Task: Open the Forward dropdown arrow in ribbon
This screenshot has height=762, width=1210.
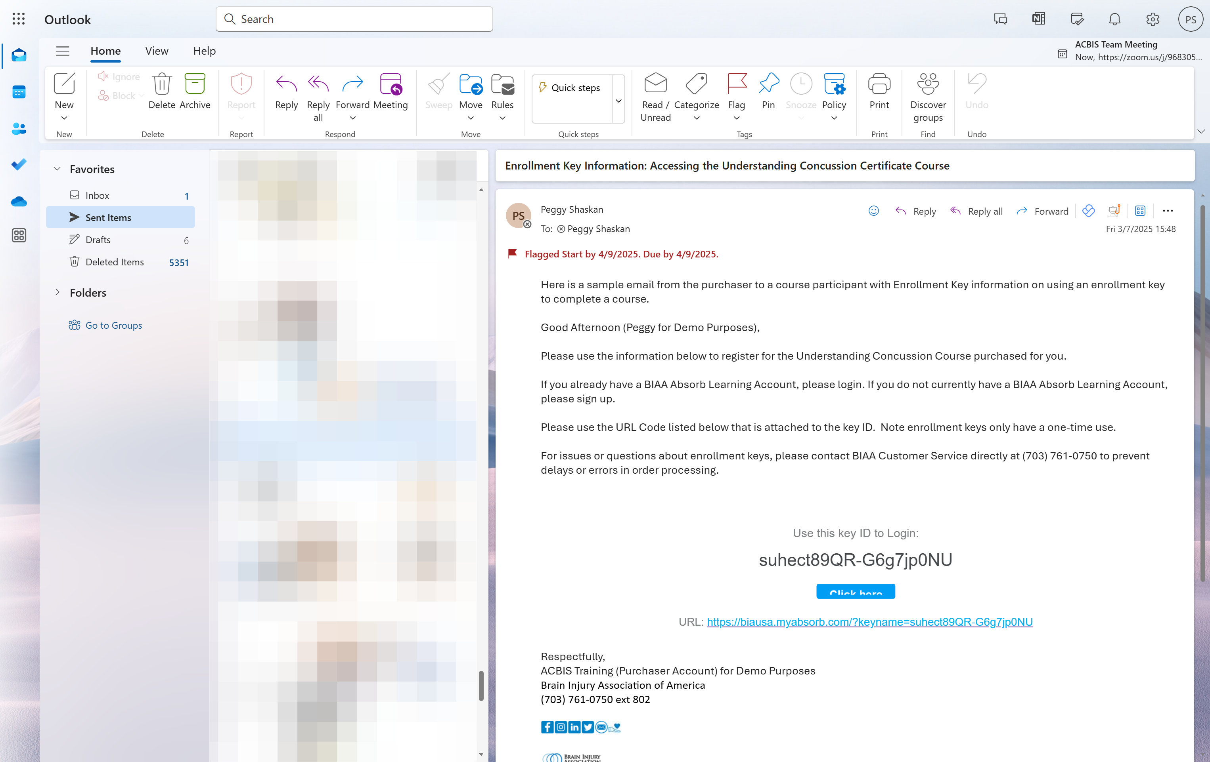Action: pyautogui.click(x=353, y=118)
